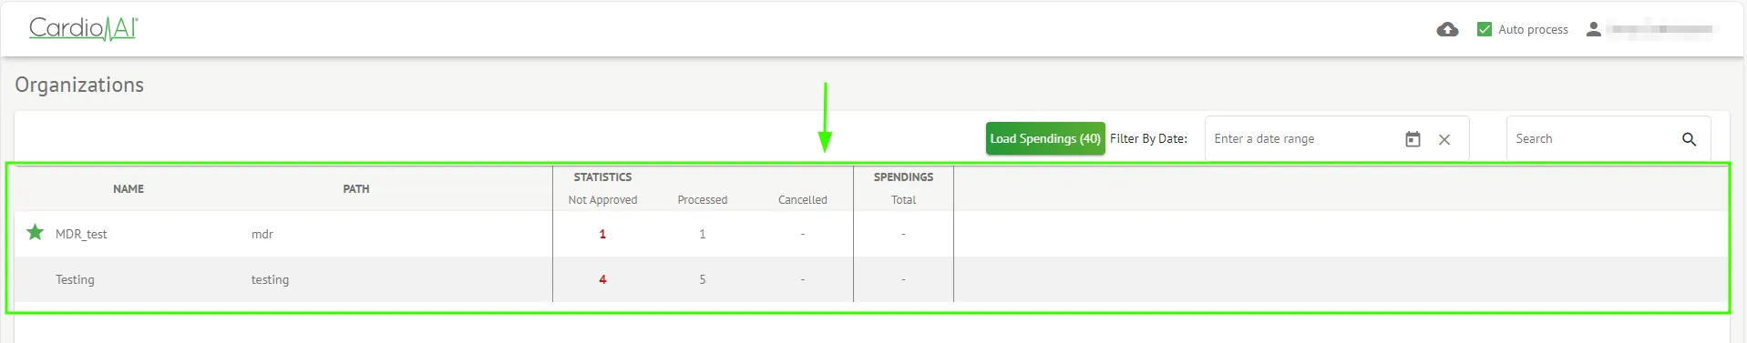Click the Processed column header
Screen dimensions: 1747x343
coord(703,199)
